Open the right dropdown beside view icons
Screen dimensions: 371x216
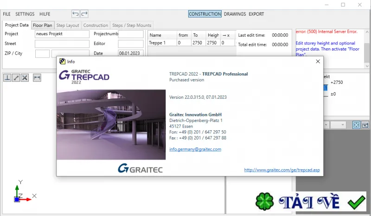coord(338,125)
